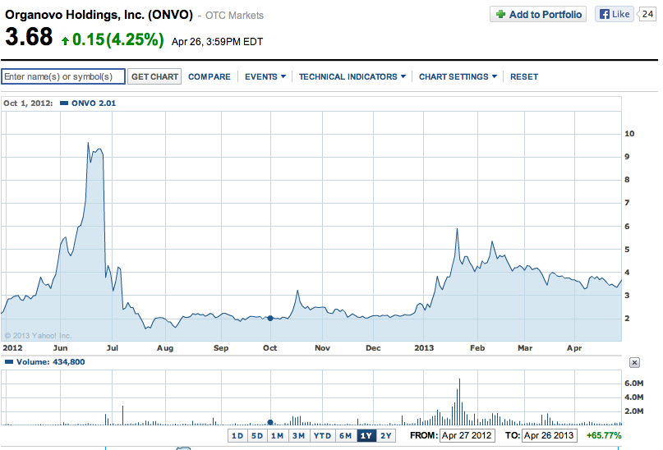Open the Facebook like count bubble showing 24

(x=647, y=14)
